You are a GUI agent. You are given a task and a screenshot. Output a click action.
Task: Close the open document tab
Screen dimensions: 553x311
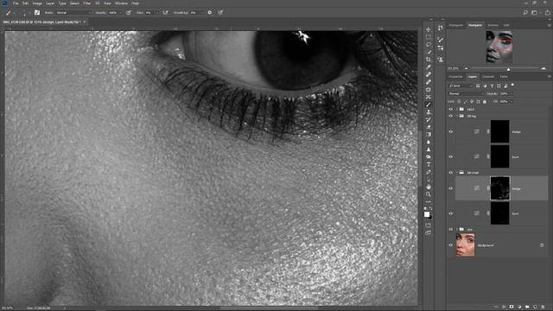(85, 22)
